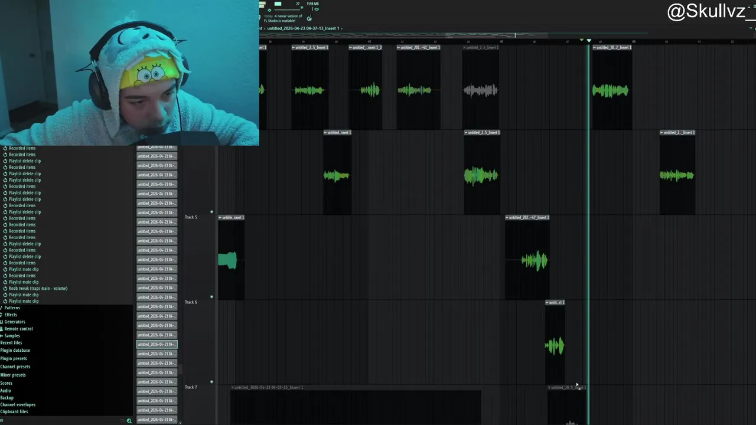The height and width of the screenshot is (425, 756).
Task: Open the Scores browser folder
Action: [6, 384]
